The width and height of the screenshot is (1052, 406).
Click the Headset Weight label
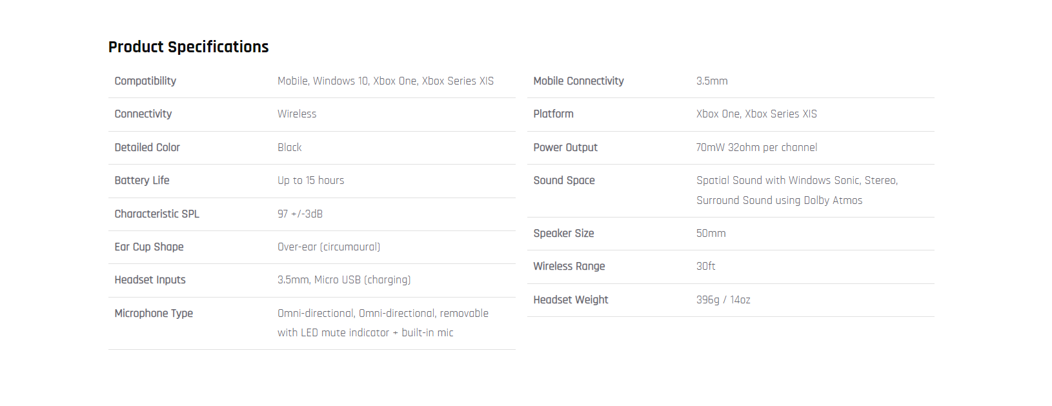click(x=571, y=300)
